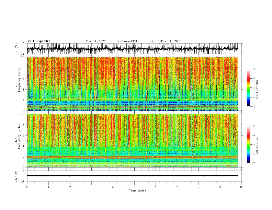Click the log(PSD) label beside ch.2 color scale
This screenshot has width=272, height=210.
point(257,146)
